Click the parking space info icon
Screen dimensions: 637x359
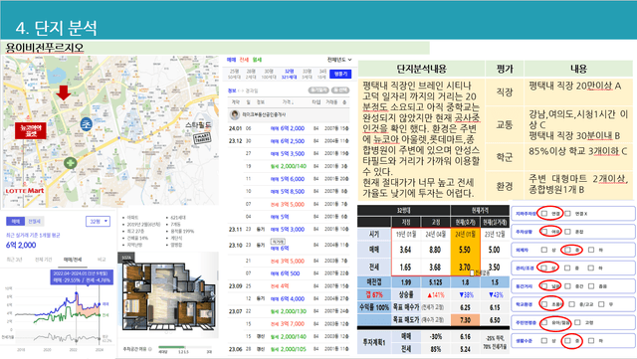[x=150, y=349]
